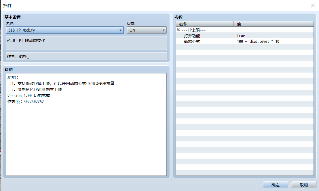Image resolution: width=319 pixels, height=191 pixels.
Task: Click help line 2. 绘制角色TP时绘制其上限
Action: 37,89
